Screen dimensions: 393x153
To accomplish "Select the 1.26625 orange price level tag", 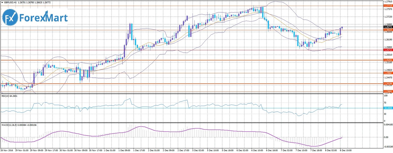I will coord(388,30).
